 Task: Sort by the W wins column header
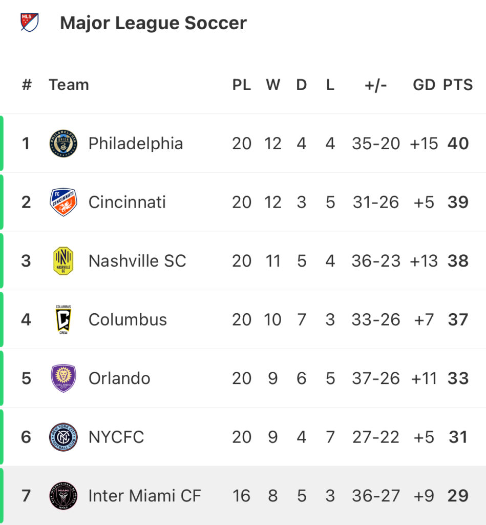(x=273, y=85)
